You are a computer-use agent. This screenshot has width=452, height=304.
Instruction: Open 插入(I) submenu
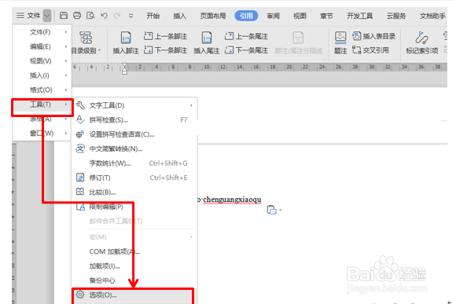pos(42,75)
